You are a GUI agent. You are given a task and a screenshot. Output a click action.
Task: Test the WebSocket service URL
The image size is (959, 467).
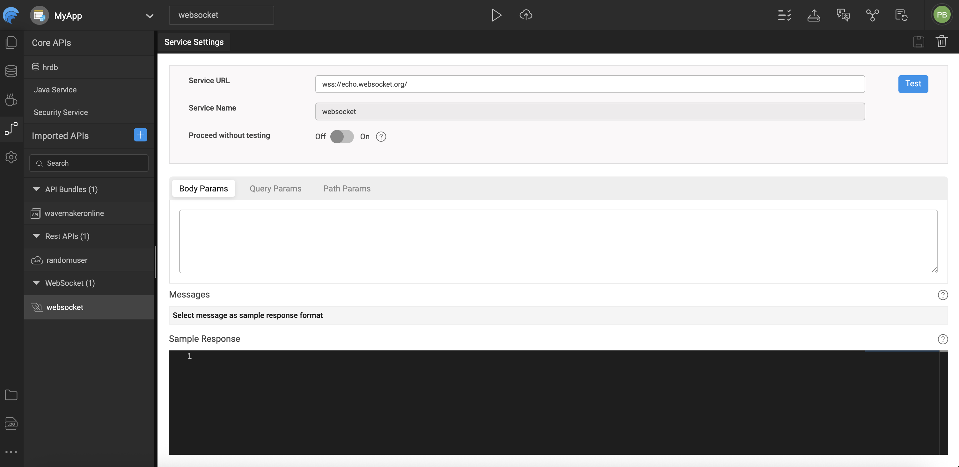pos(913,84)
